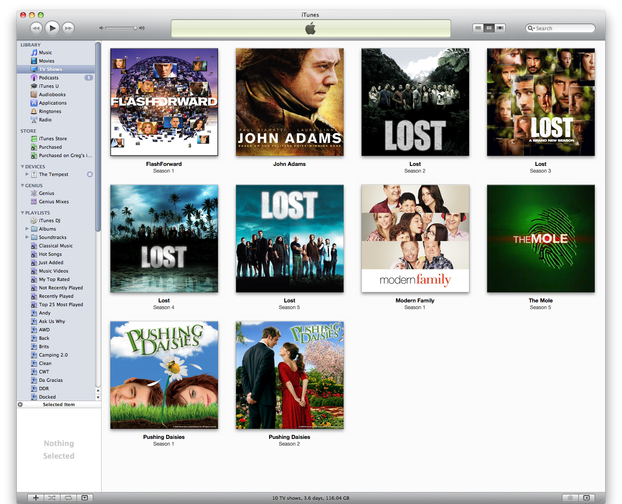Open Radio in the sidebar
Image resolution: width=622 pixels, height=504 pixels.
[56, 120]
